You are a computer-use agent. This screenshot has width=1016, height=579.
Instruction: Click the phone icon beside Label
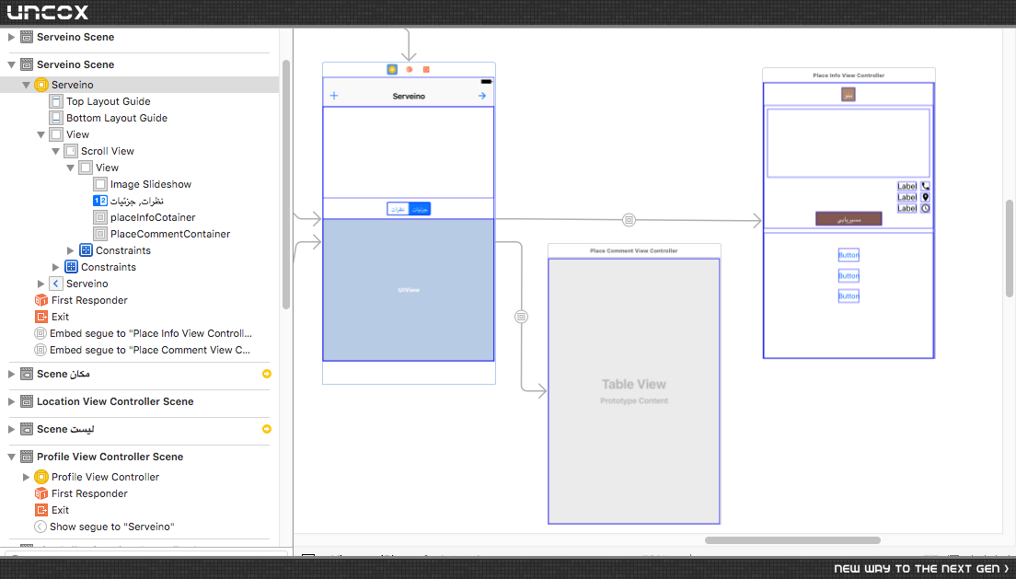tap(925, 186)
